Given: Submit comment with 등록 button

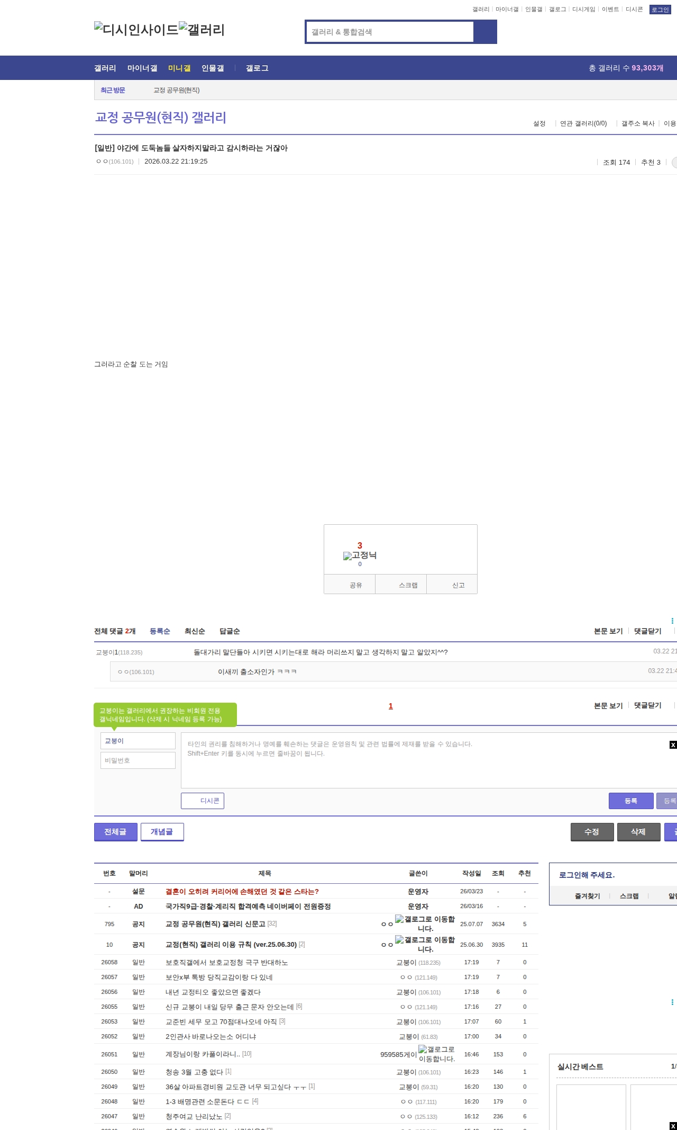Looking at the screenshot, I should 631,801.
